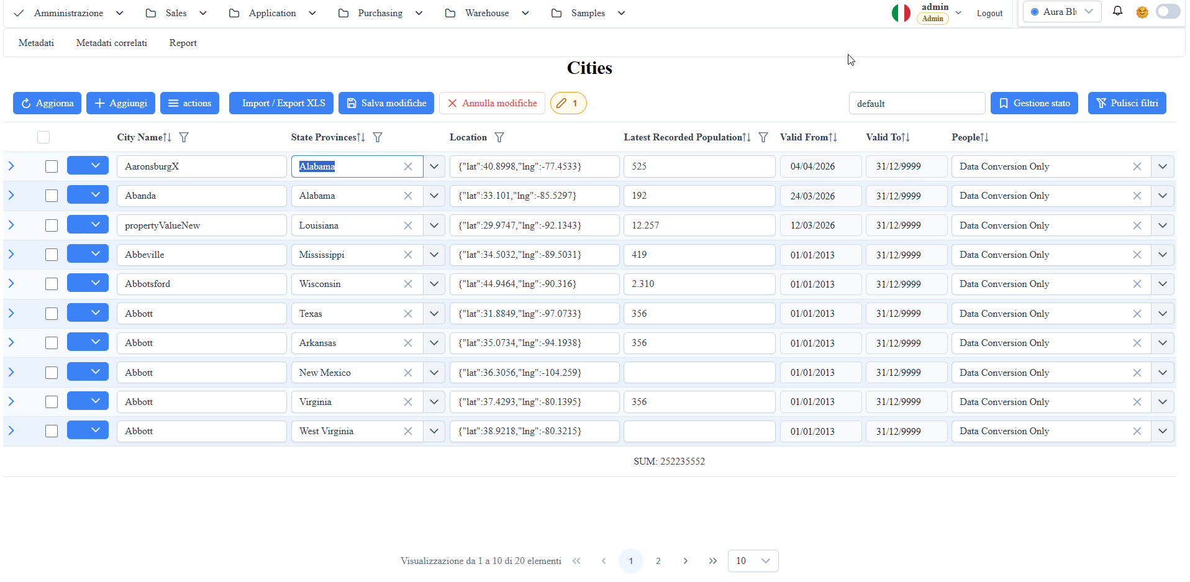This screenshot has width=1190, height=582.
Task: Clear State Province in AaronsburgX row
Action: (408, 166)
